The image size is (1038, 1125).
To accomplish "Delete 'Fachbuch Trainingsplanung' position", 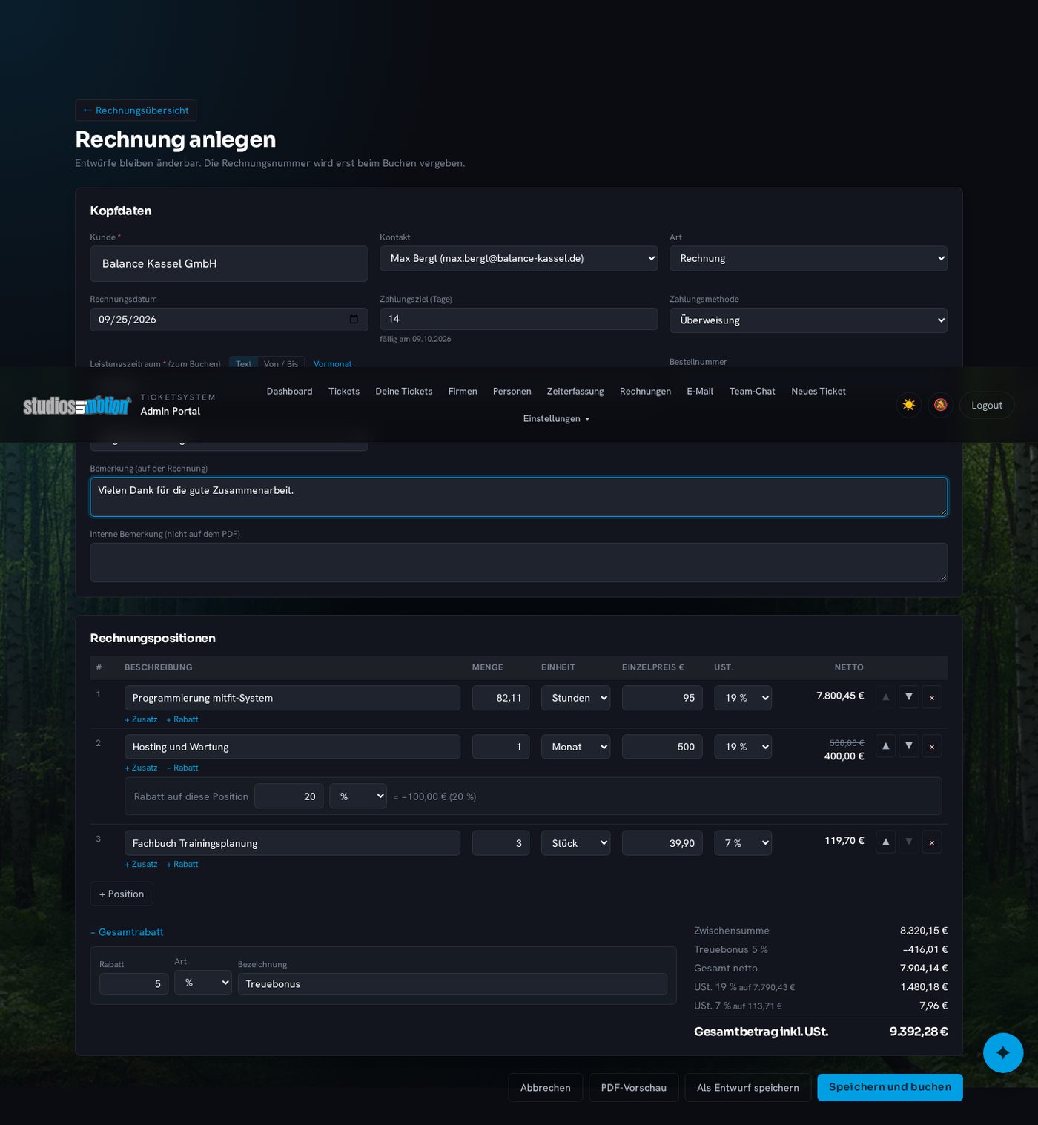I will [x=932, y=842].
